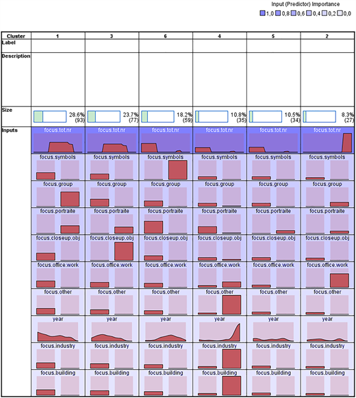Select focus.closeup.obj cell in cluster 1
The height and width of the screenshot is (398, 356).
pos(58,248)
